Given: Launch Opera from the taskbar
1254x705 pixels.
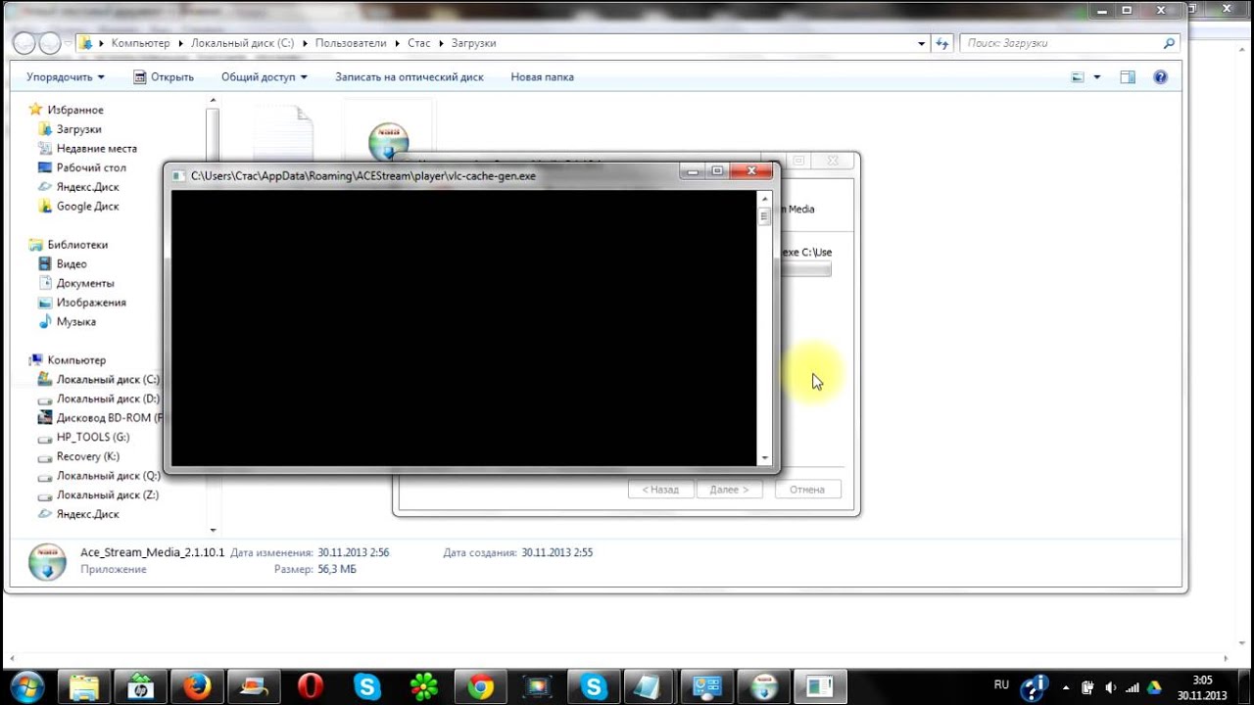Looking at the screenshot, I should pos(311,685).
